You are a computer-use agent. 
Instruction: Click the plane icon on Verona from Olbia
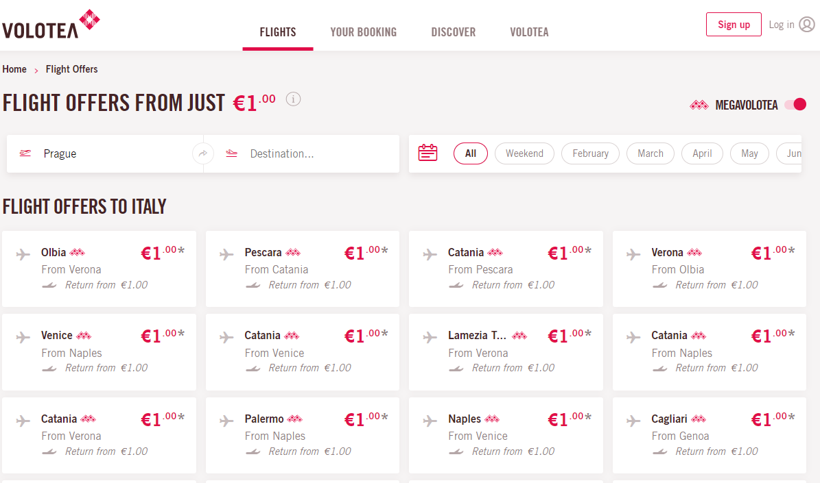click(x=633, y=254)
